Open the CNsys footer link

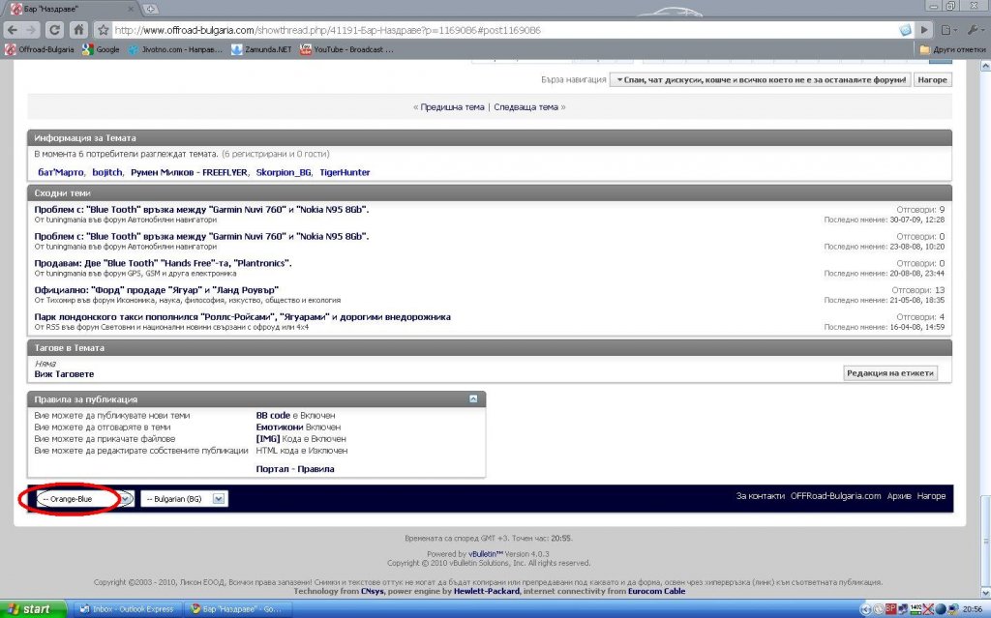pos(372,592)
